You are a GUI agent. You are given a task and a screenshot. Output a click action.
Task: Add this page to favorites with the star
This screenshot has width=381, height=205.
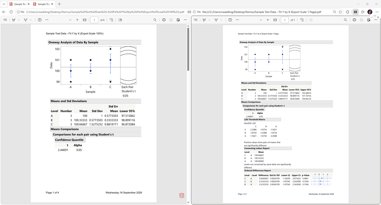click(341, 12)
